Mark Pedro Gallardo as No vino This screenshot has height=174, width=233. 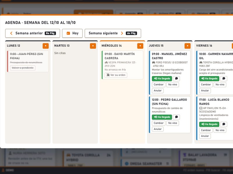coord(172,123)
